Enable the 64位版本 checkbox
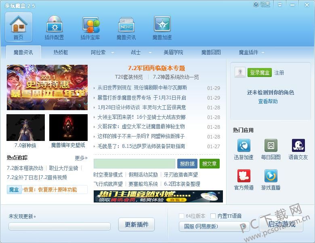The width and height of the screenshot is (315, 243). pyautogui.click(x=182, y=216)
